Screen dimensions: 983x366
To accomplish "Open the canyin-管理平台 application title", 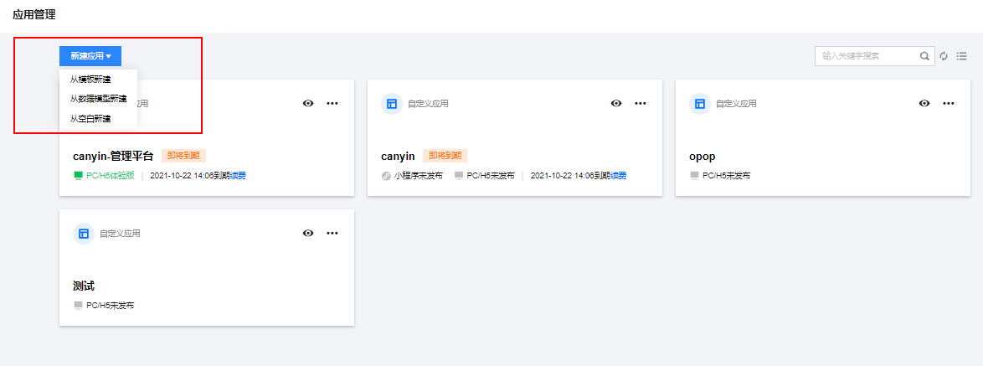I will click(114, 156).
